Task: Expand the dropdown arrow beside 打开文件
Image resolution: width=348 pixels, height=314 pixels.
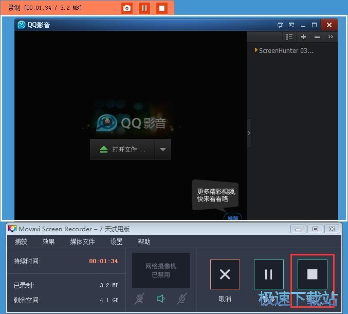Action: point(163,150)
